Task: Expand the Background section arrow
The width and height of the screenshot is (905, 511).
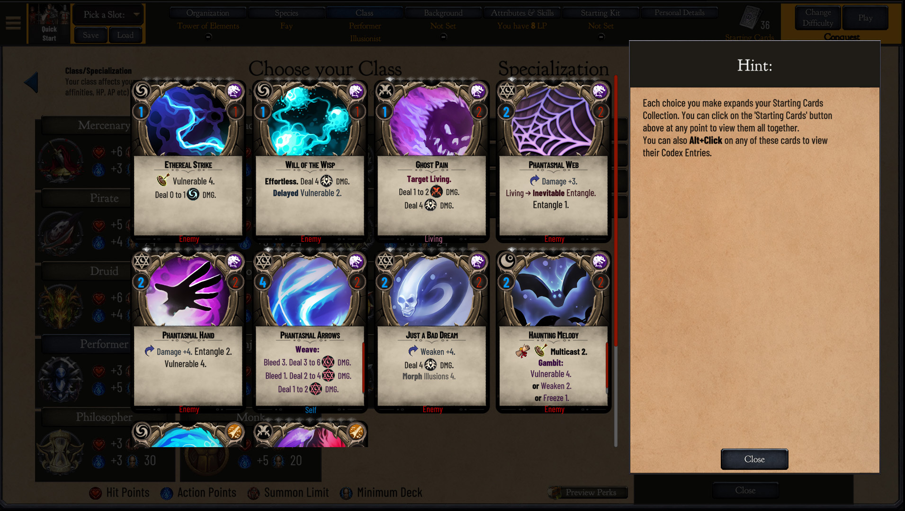Action: pos(443,36)
